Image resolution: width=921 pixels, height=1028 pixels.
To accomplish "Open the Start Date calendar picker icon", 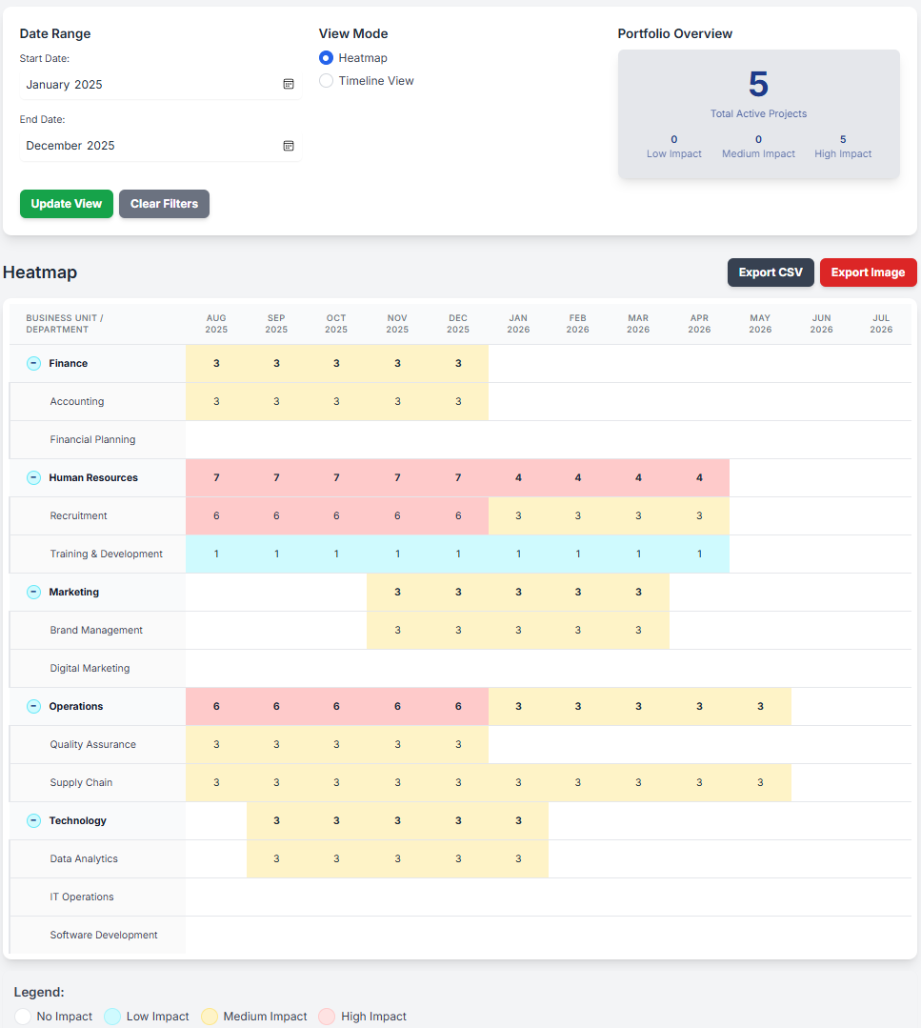I will tap(289, 84).
